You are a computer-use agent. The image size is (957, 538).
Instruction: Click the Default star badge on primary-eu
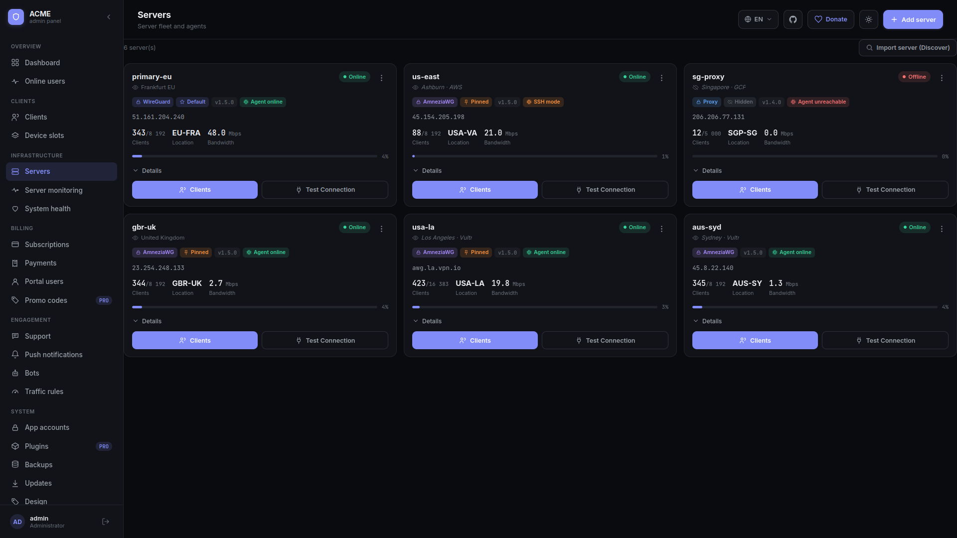pyautogui.click(x=192, y=102)
